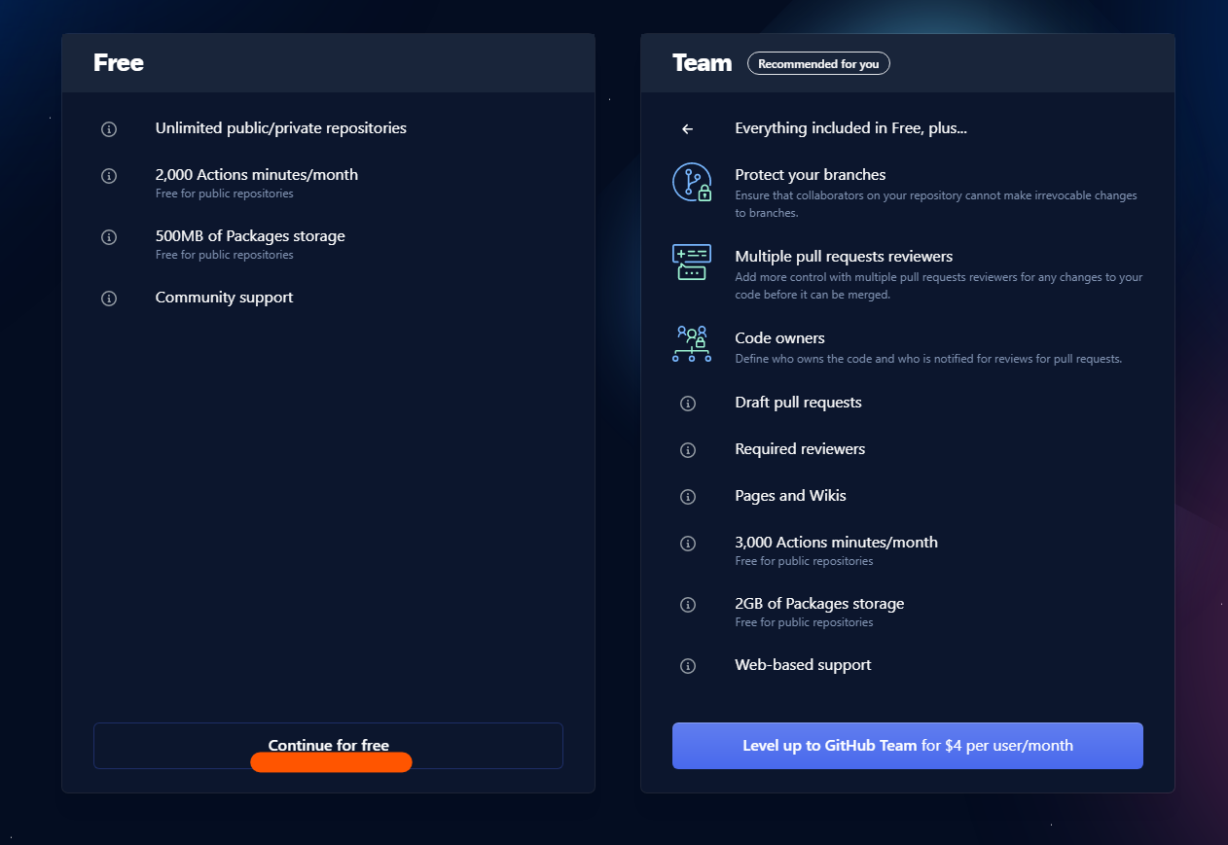Click the Team plan heading
The image size is (1228, 845).
coord(702,63)
